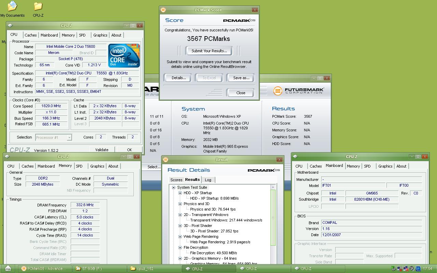Collapse the Web Page Rendering node
437x273 pixels.
(180, 236)
